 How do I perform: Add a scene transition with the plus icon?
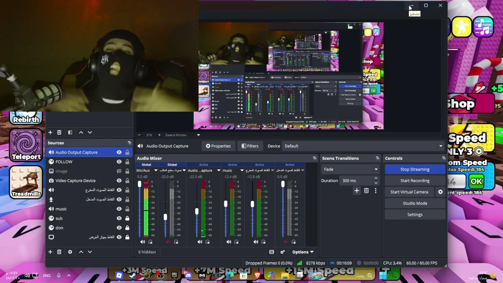pos(357,191)
